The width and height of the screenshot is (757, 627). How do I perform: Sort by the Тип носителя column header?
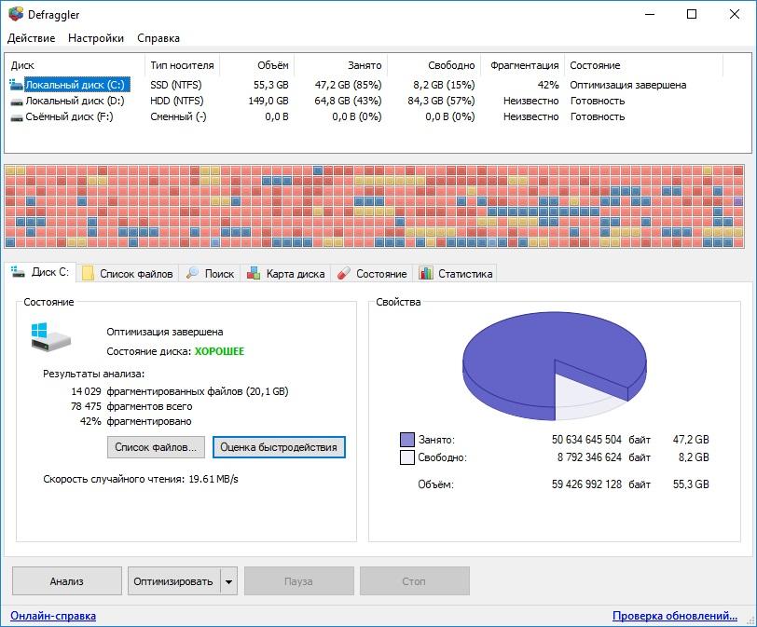182,65
